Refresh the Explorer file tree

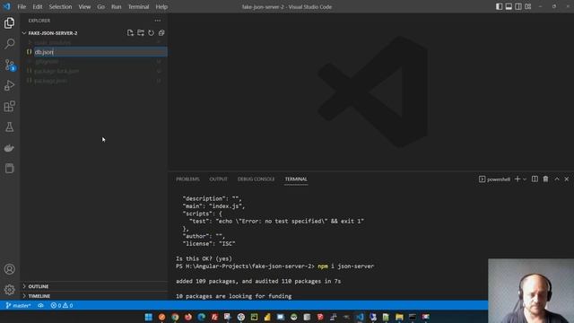[151, 33]
